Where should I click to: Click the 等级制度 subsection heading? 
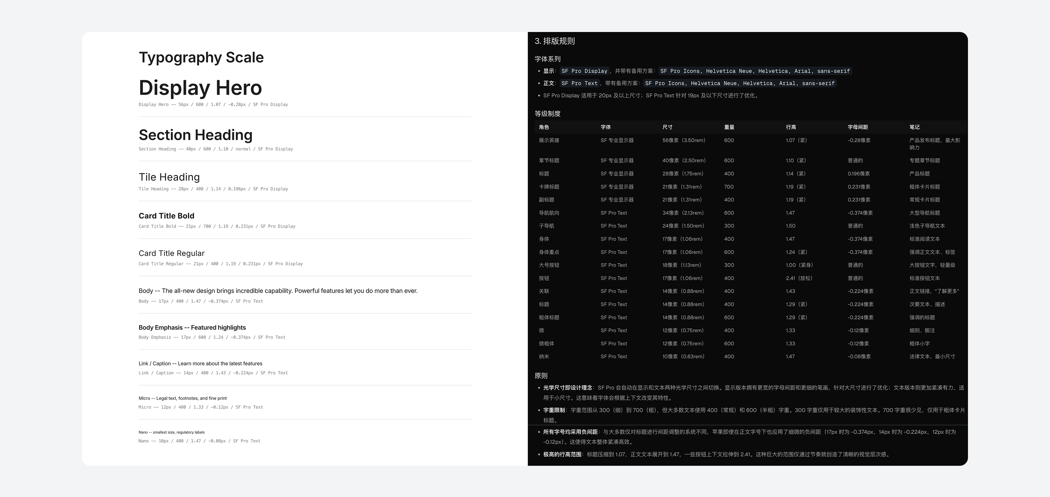548,114
